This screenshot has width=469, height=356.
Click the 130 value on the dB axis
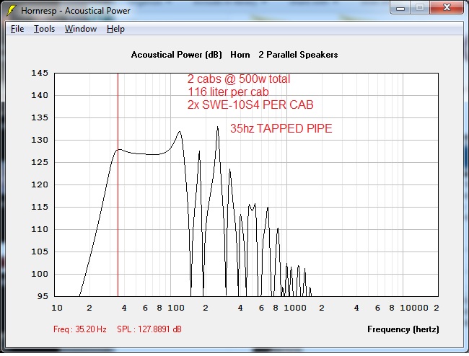tap(40, 140)
